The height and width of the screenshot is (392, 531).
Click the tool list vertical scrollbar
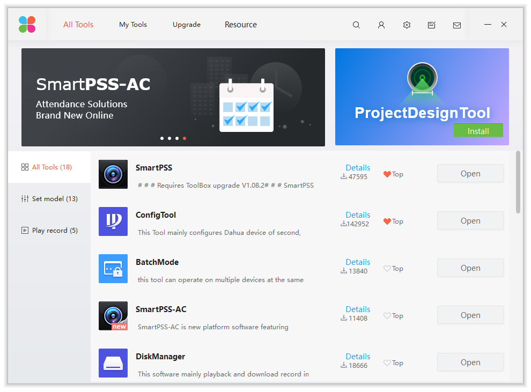(x=518, y=182)
